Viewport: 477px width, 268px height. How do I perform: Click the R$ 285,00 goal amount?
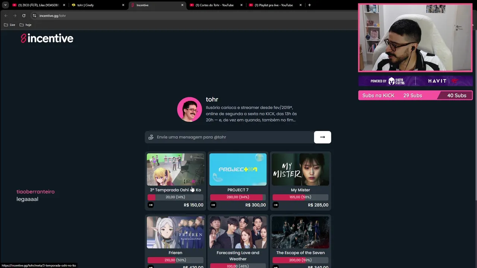point(318,205)
